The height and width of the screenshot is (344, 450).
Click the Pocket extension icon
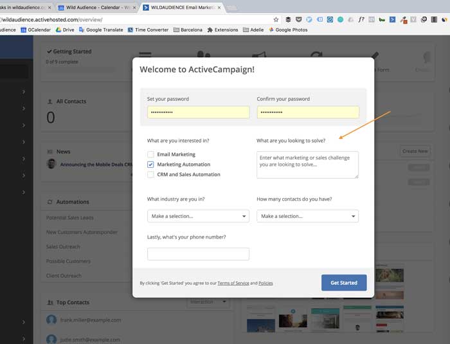[299, 19]
